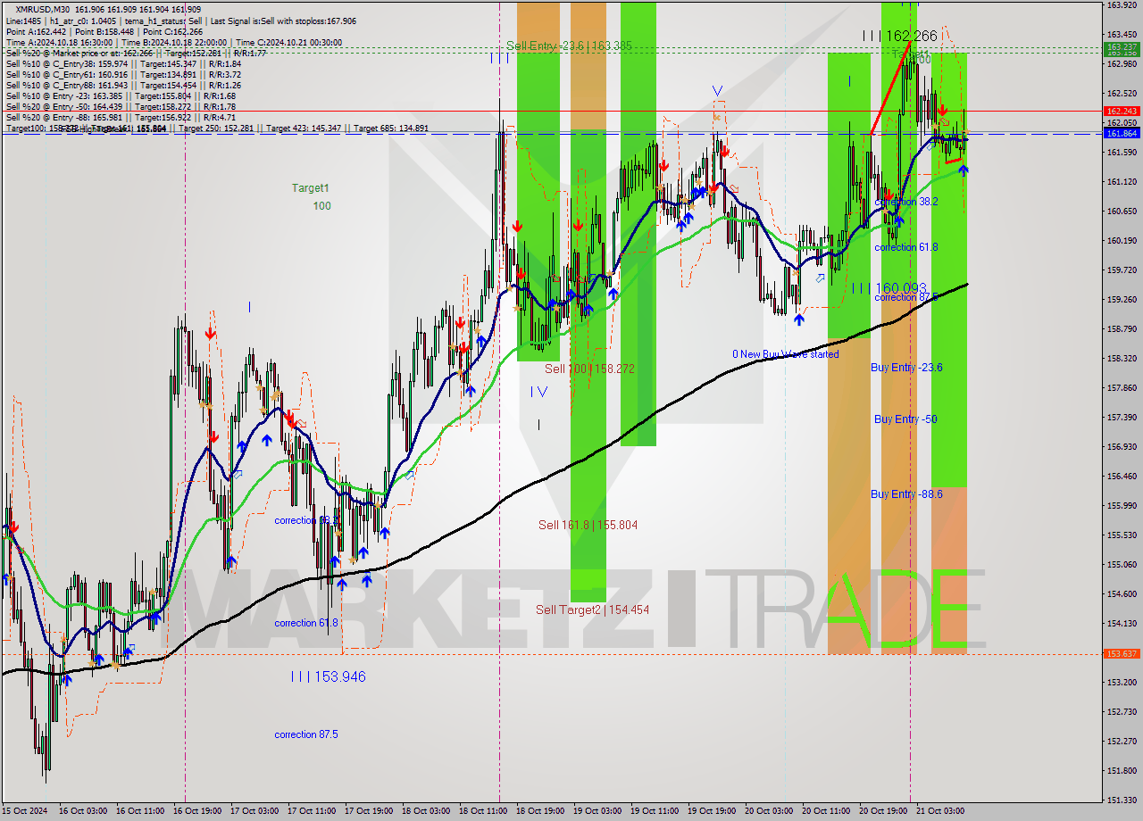Screen dimensions: 1143x821
Task: Click the 160.190 price axis value
Action: point(1122,241)
